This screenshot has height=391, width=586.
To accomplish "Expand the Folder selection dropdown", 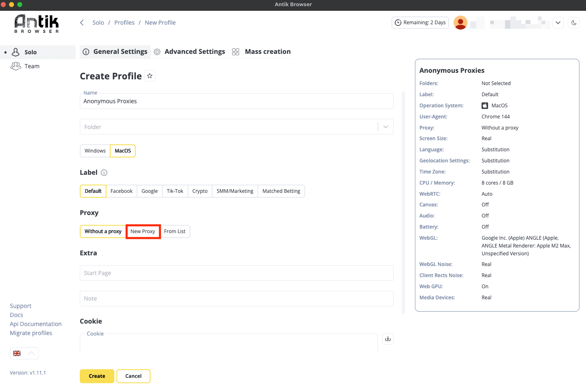I will coord(385,127).
